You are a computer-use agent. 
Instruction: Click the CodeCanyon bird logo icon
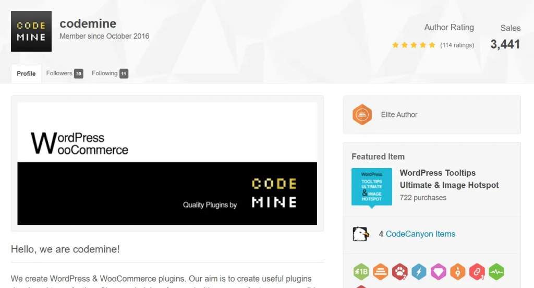[x=360, y=234]
